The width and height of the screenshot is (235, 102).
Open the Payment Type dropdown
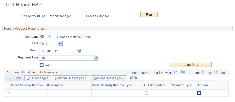69,58
